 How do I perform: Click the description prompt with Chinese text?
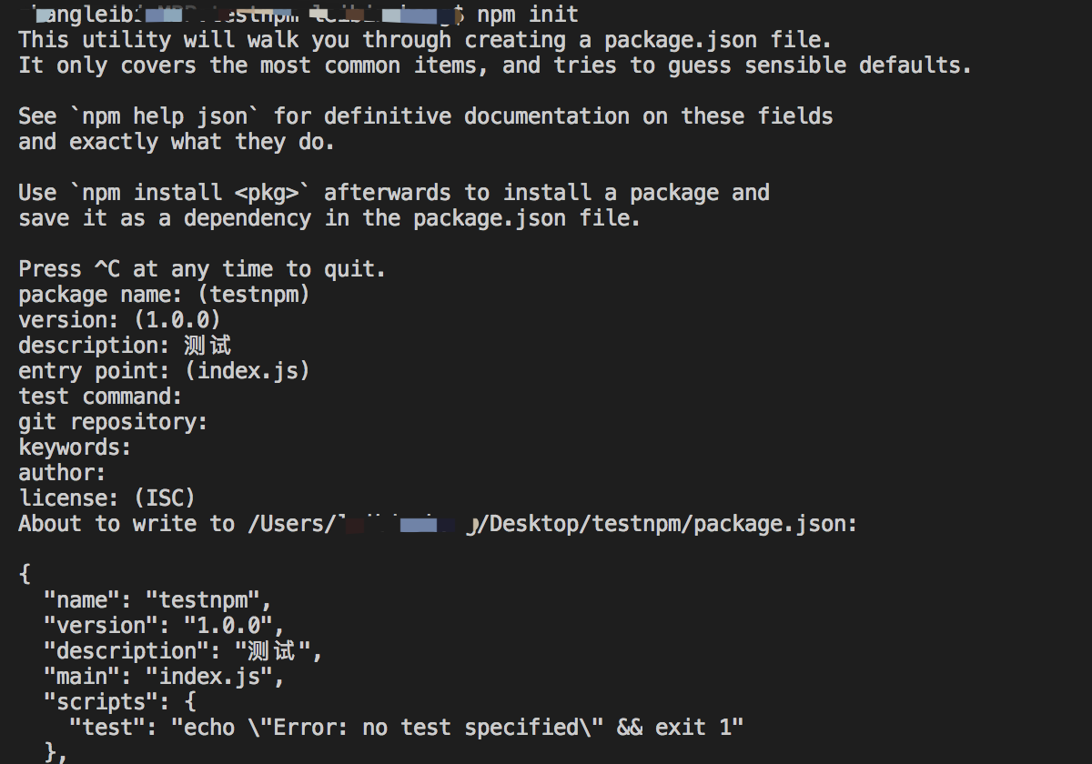pos(126,346)
